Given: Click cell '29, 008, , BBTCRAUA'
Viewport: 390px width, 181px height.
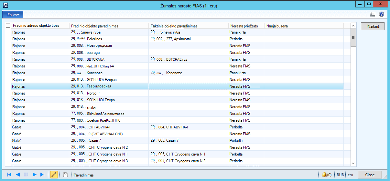Looking at the screenshot, I should (109, 59).
